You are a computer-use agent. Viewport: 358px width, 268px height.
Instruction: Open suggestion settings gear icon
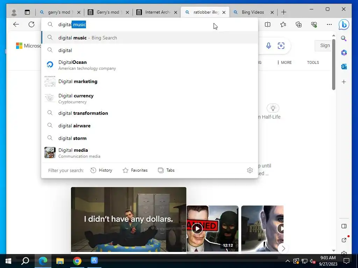pyautogui.click(x=250, y=170)
